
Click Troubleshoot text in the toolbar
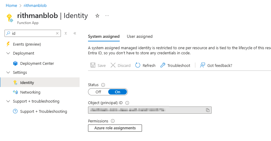pyautogui.click(x=179, y=65)
